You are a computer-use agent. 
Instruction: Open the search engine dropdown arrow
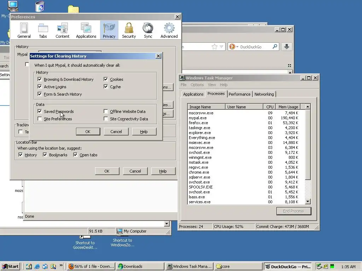pyautogui.click(x=237, y=47)
